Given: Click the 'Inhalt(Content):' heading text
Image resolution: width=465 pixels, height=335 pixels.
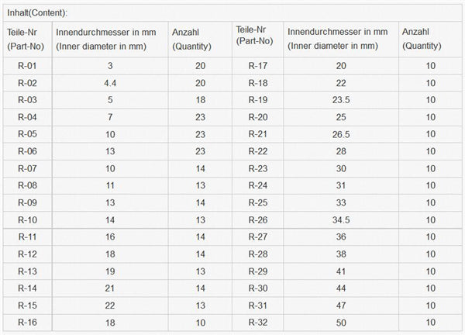Looking at the screenshot, I should (x=37, y=12).
